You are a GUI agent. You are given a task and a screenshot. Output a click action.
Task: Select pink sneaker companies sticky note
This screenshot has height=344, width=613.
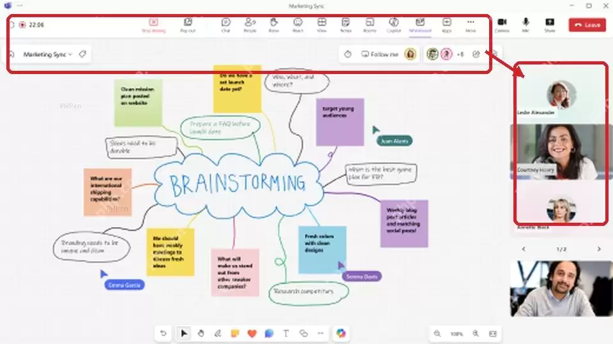coord(235,273)
